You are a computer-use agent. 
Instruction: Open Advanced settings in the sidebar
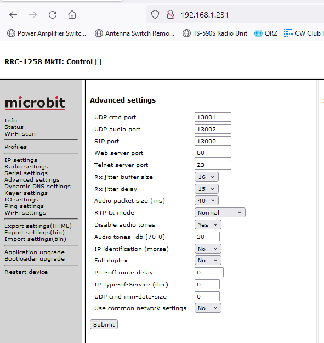[32, 179]
